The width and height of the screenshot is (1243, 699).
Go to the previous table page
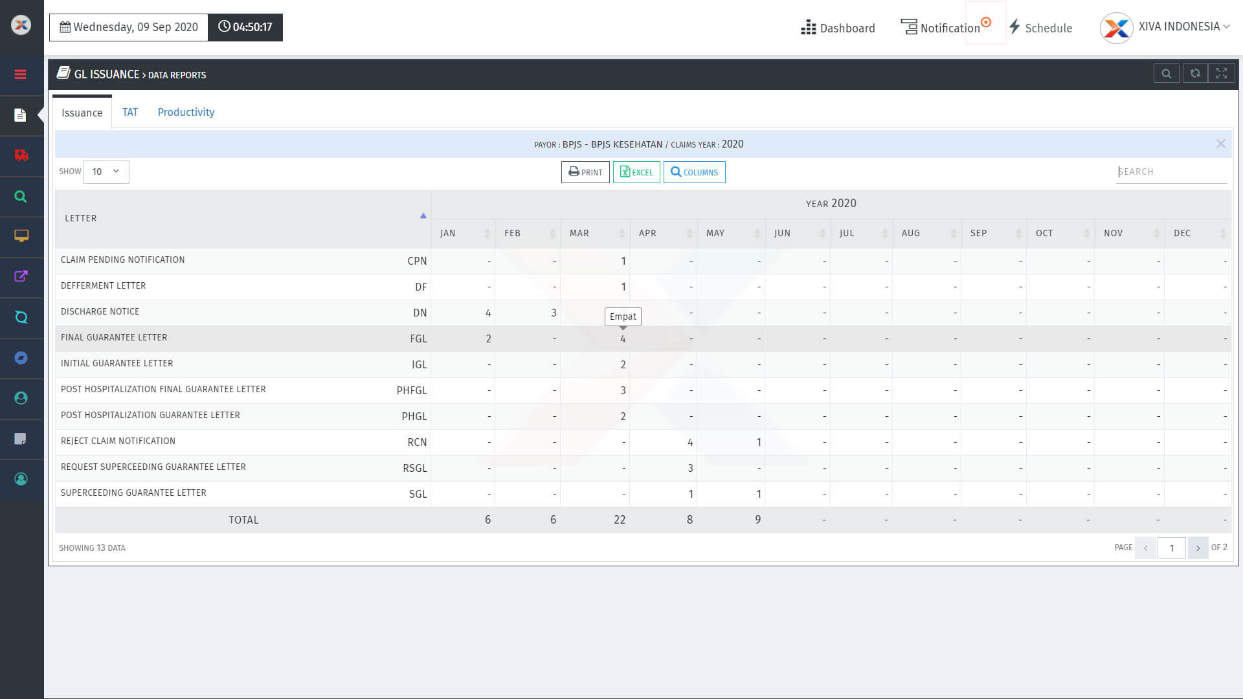(x=1145, y=548)
